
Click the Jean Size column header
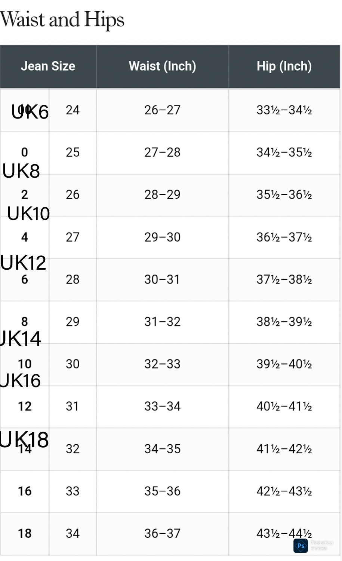(48, 66)
